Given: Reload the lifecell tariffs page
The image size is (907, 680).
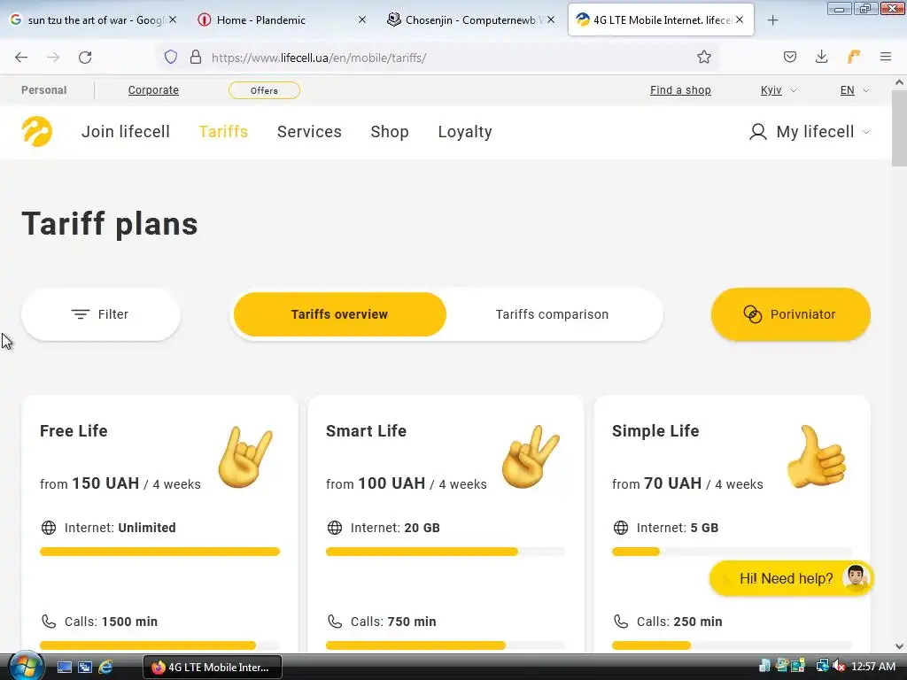Looking at the screenshot, I should tap(85, 58).
